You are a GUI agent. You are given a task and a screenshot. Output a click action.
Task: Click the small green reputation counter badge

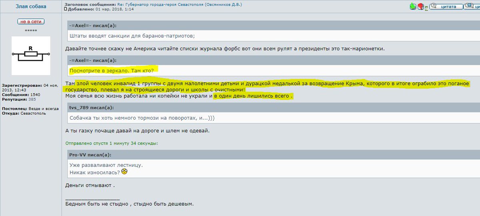pyautogui.click(x=426, y=8)
